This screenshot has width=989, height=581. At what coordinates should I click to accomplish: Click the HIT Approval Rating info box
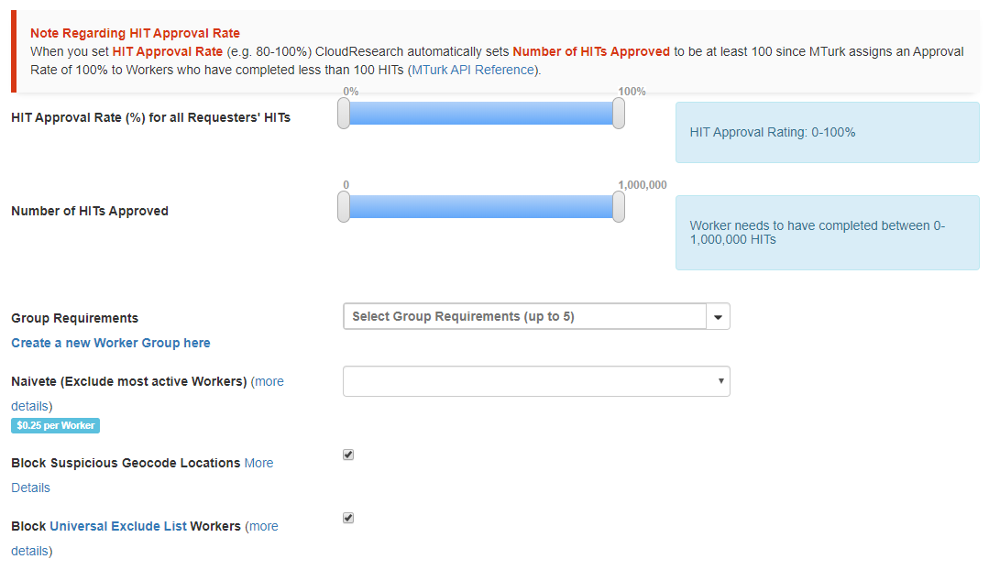(827, 132)
